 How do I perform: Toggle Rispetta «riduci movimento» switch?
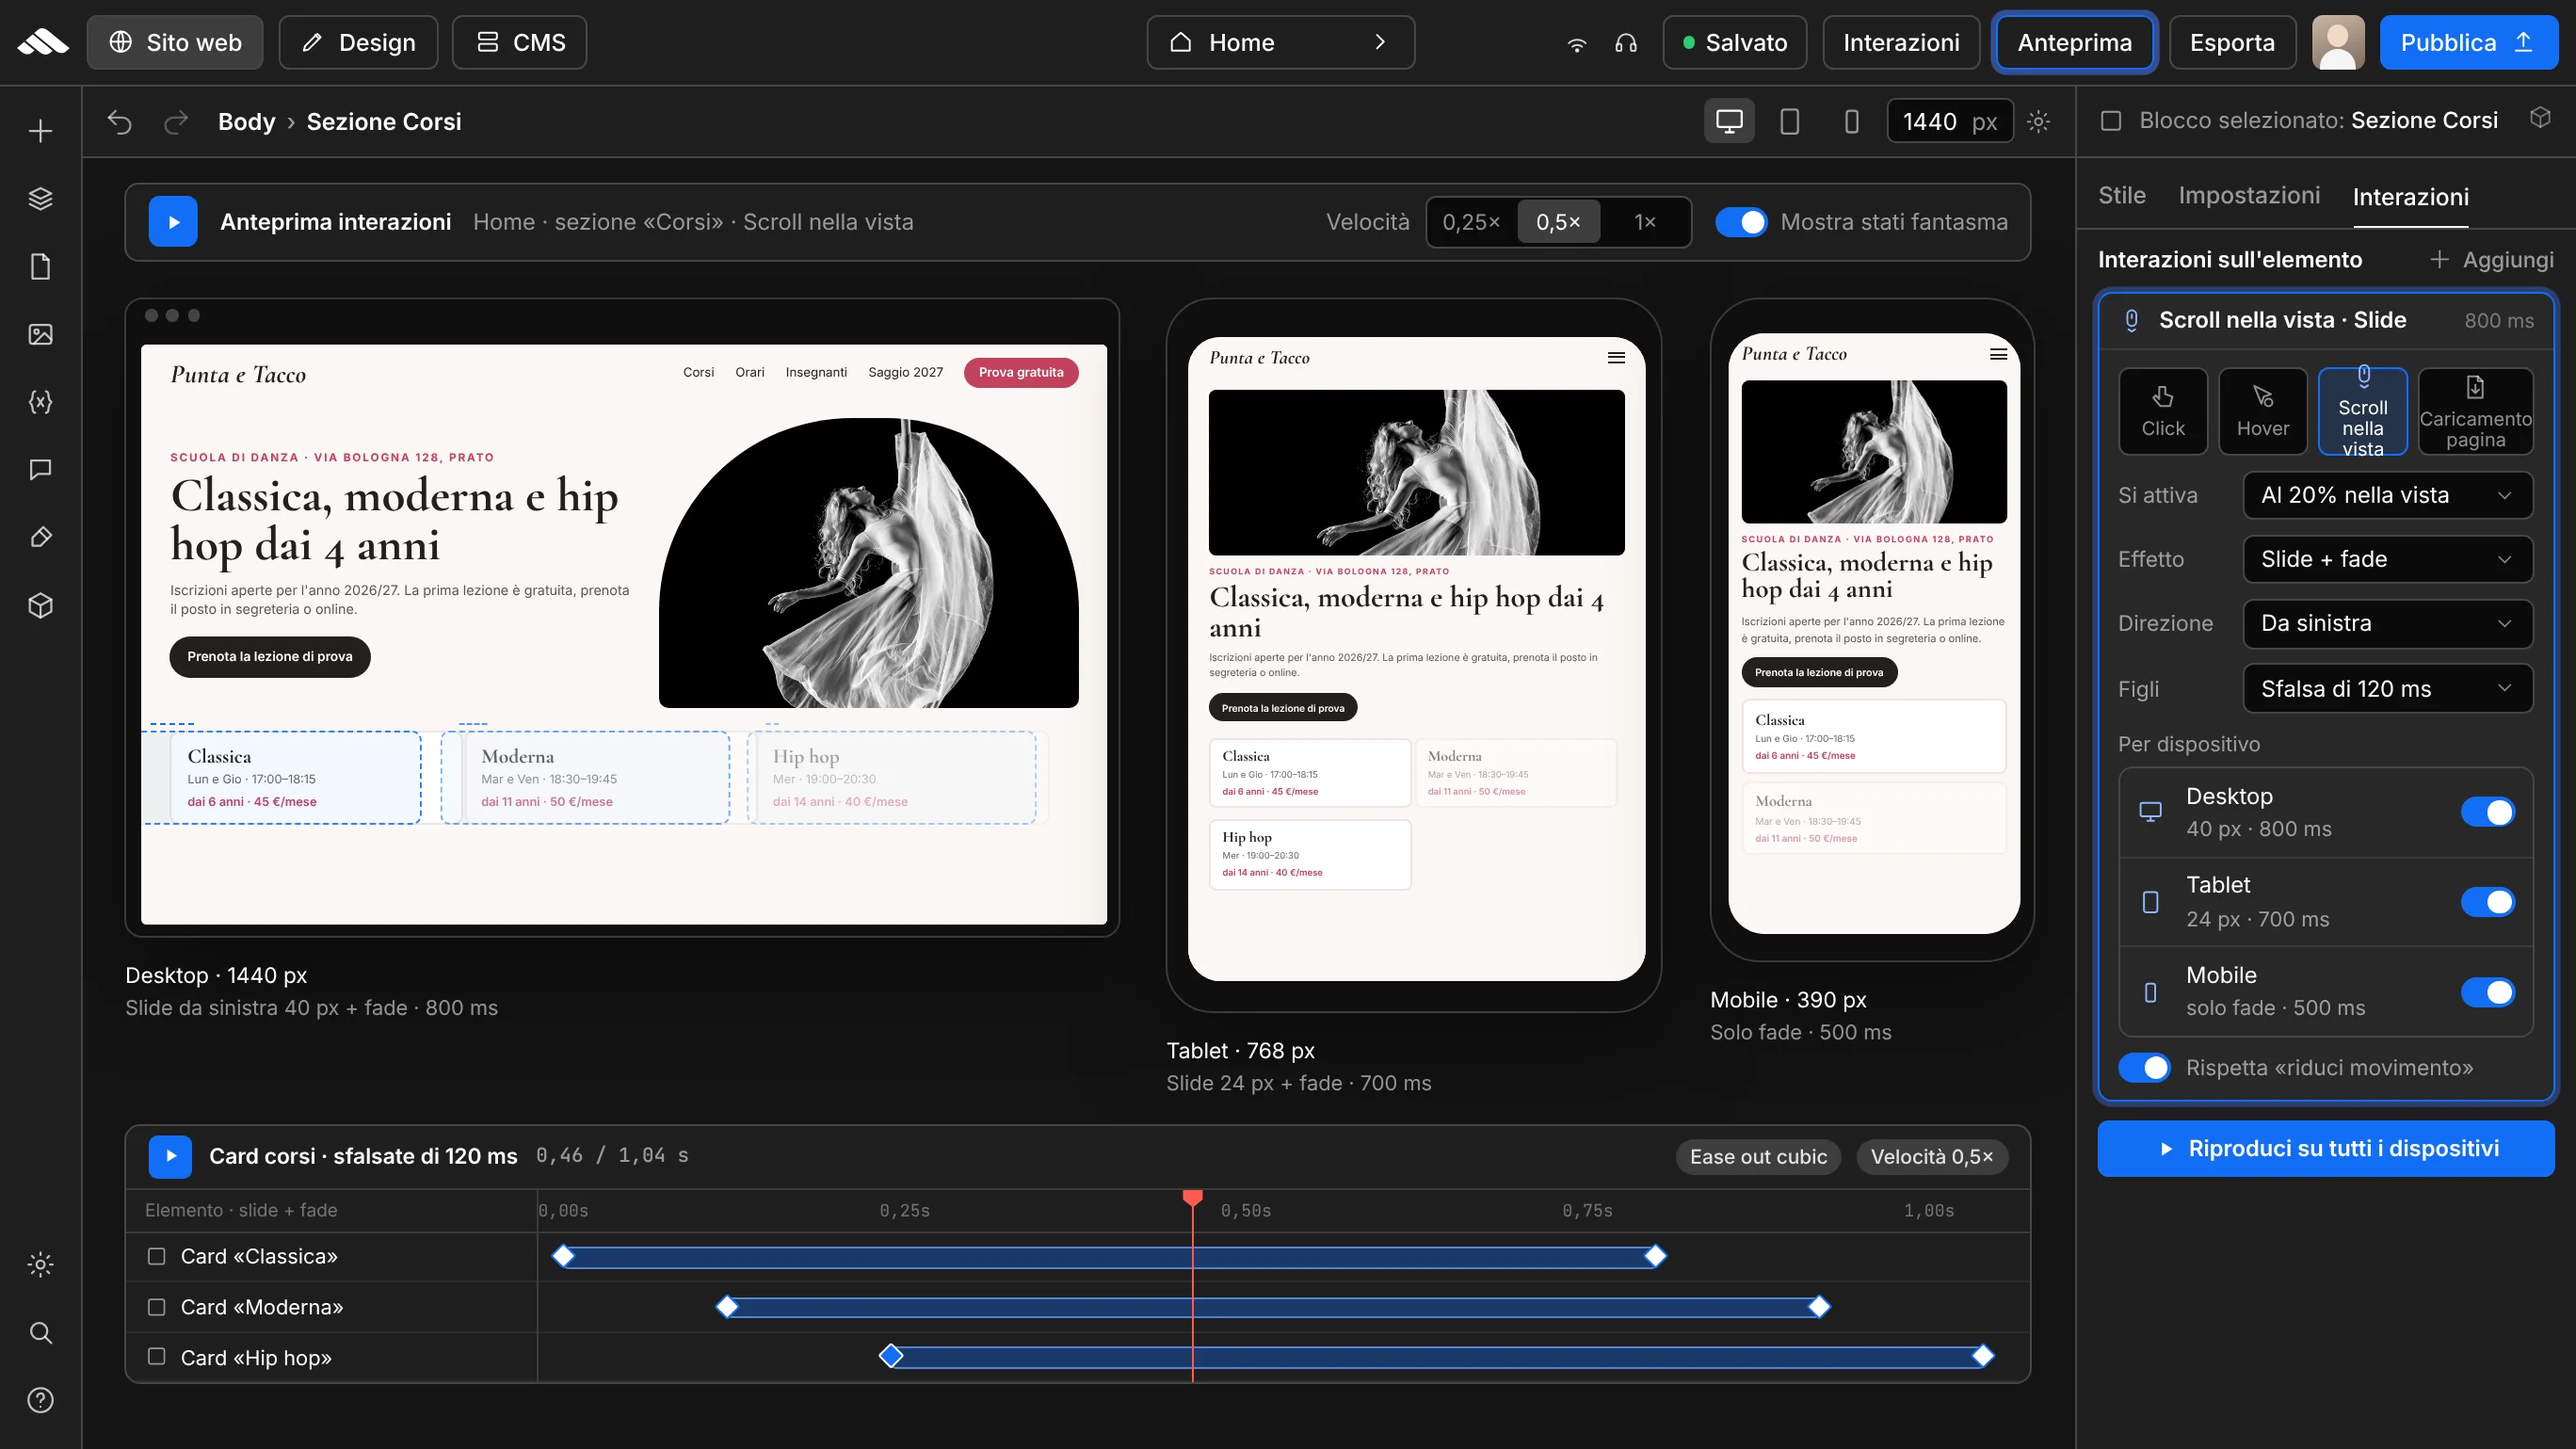[x=2144, y=1068]
